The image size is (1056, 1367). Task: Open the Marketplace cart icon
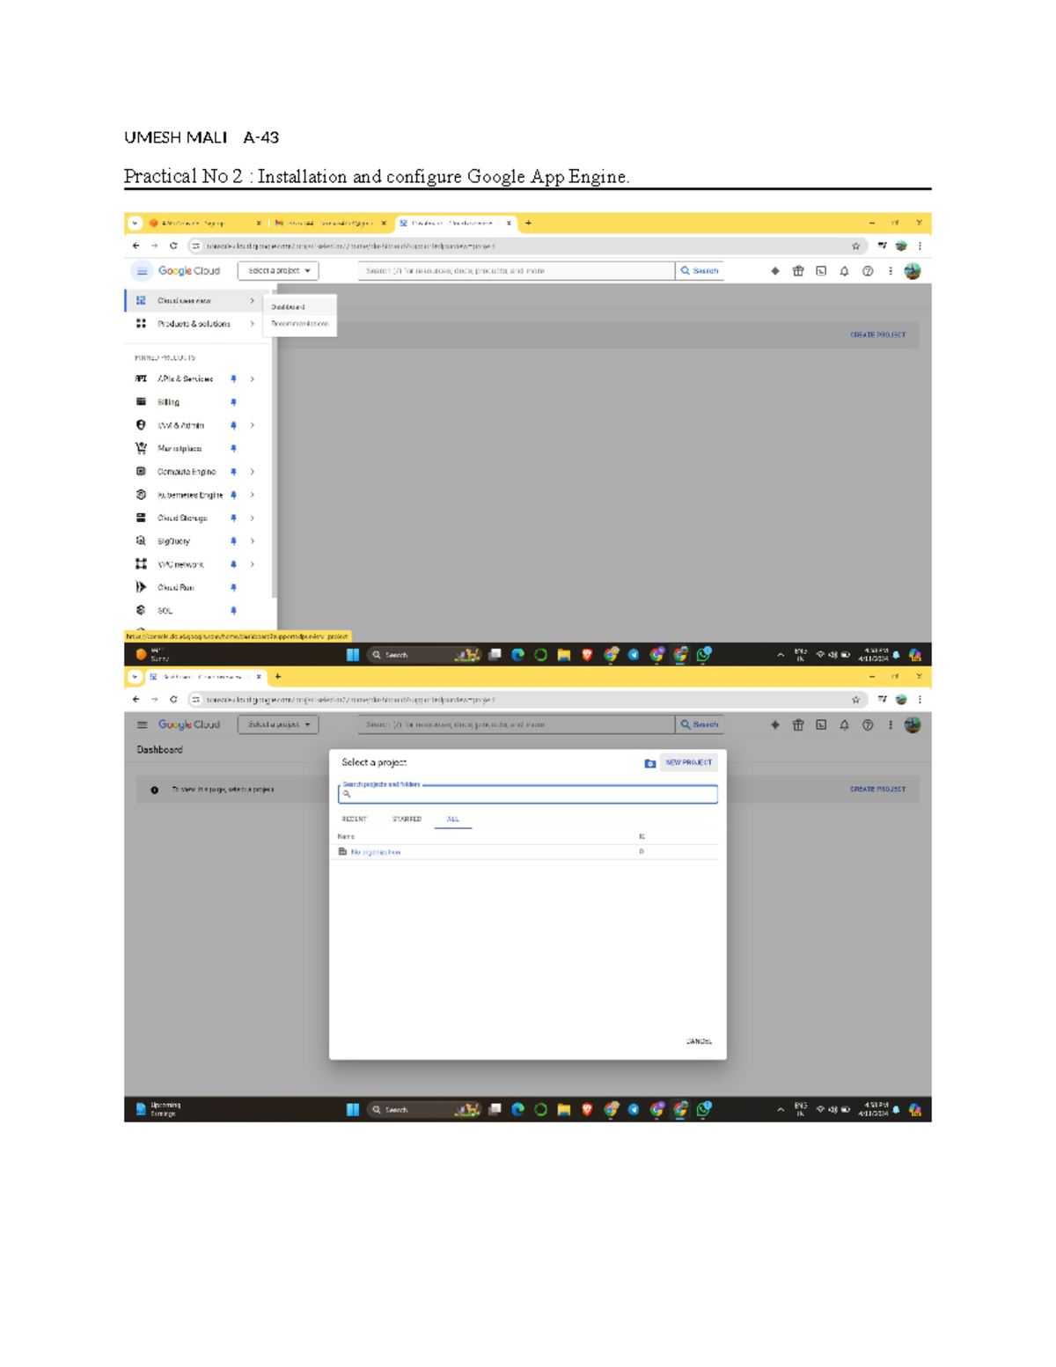point(141,448)
